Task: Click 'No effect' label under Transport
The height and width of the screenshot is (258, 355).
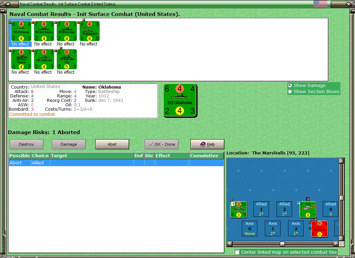Action: [88, 44]
